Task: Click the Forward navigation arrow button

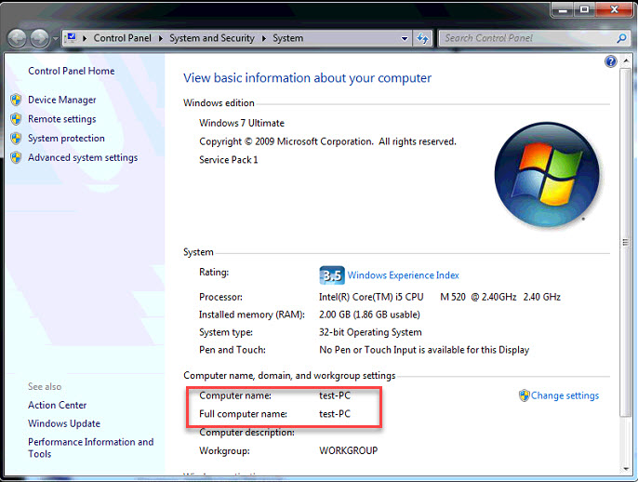Action: point(40,39)
